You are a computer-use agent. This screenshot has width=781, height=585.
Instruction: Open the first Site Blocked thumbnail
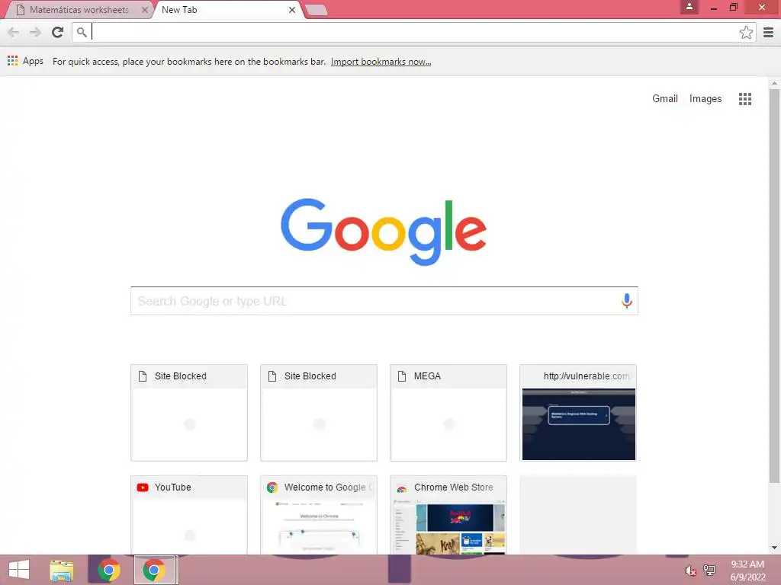(189, 413)
